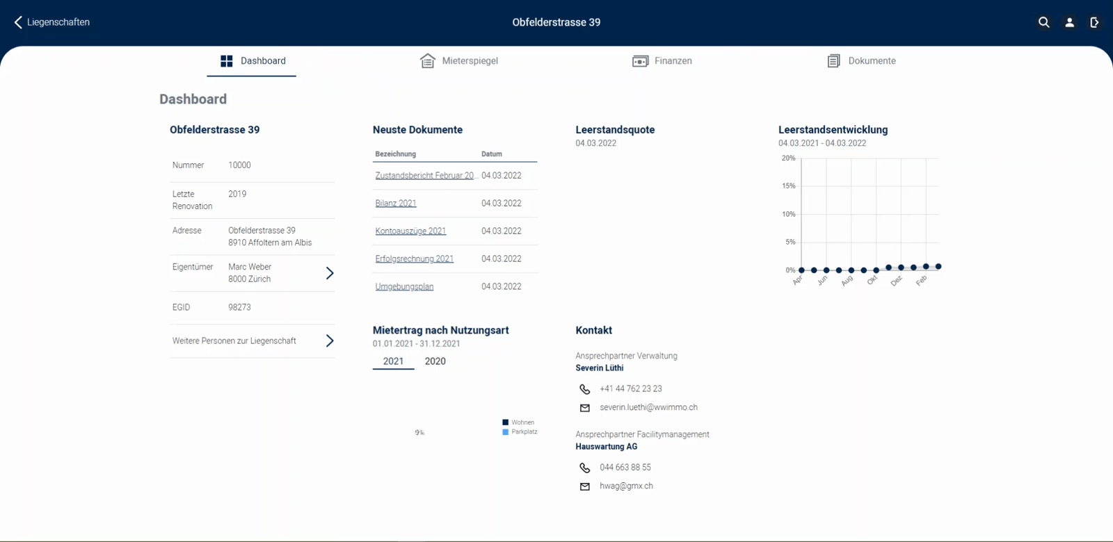Open Zustandsbericht Februar document
The width and height of the screenshot is (1113, 542).
point(425,176)
